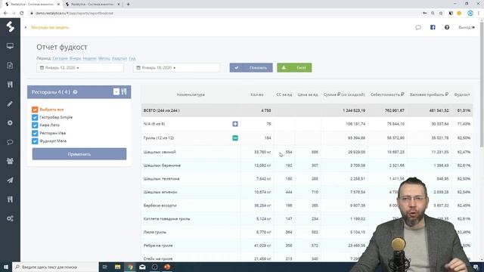Open the monitor dashboard sidebar icon
This screenshot has width=484, height=272.
[10, 46]
